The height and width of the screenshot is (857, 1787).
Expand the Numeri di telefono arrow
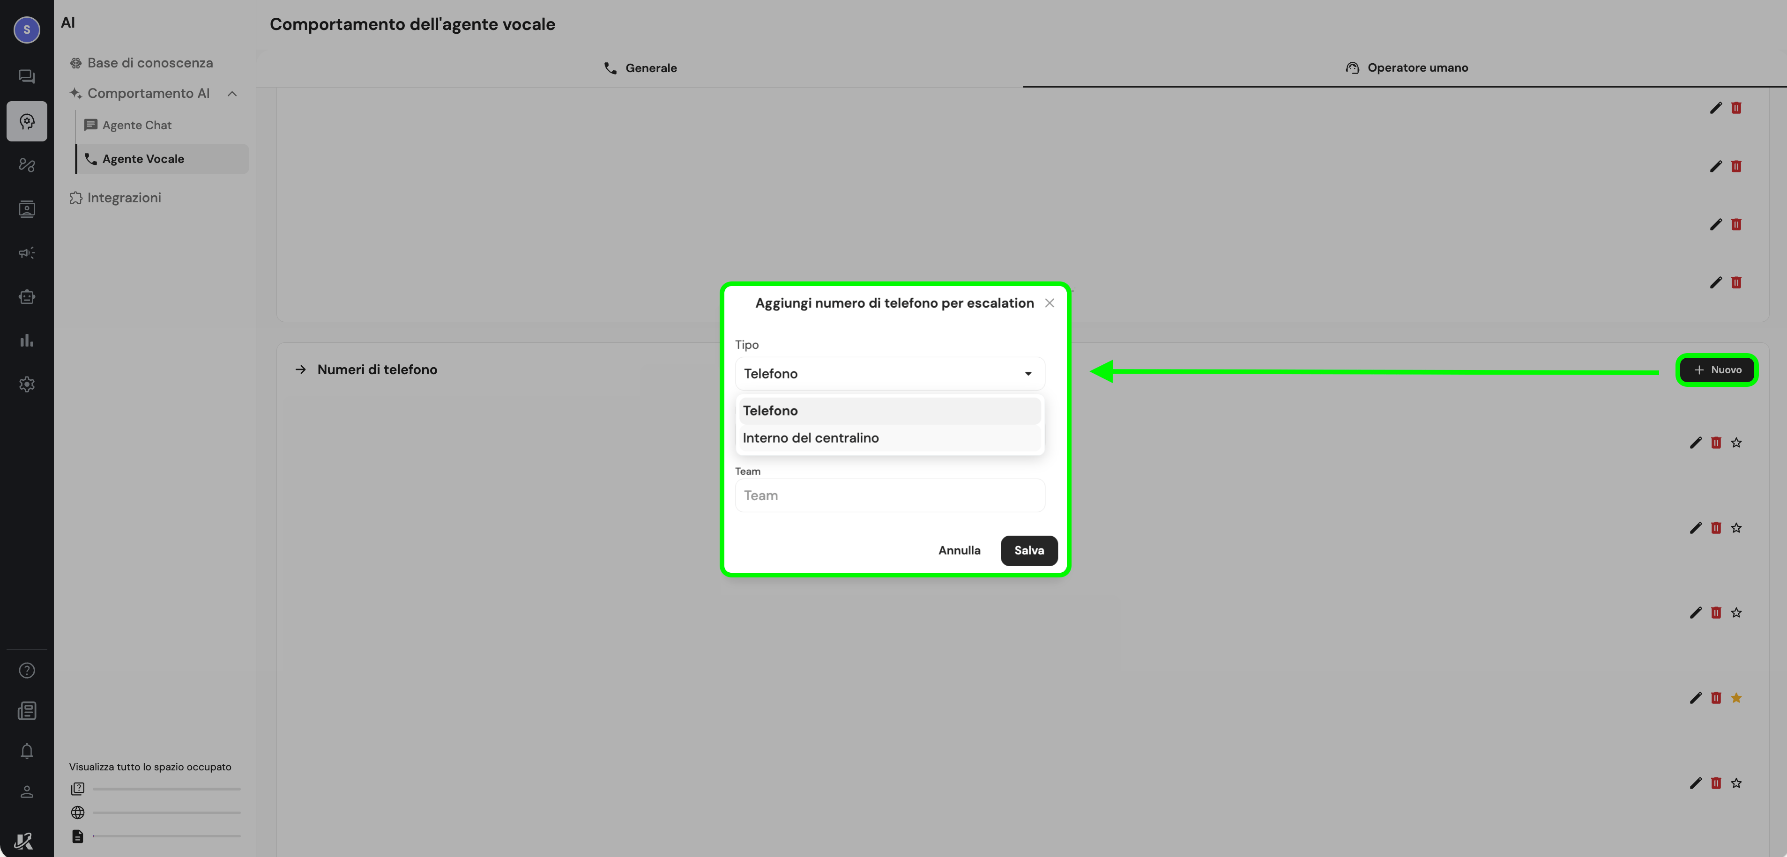tap(300, 369)
